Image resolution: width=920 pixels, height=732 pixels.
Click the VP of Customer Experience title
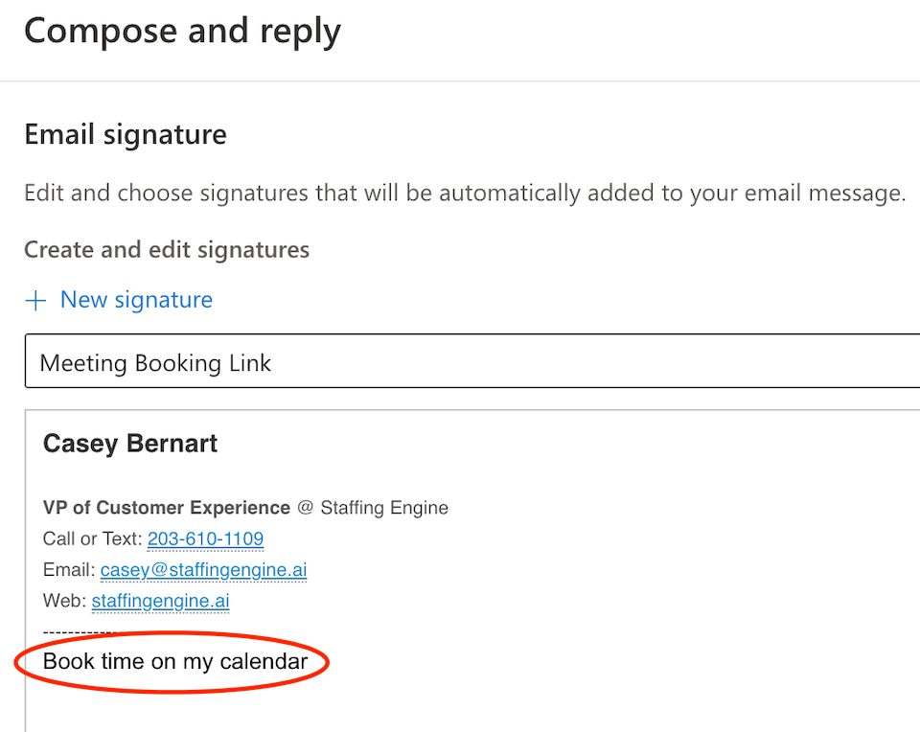pyautogui.click(x=166, y=508)
